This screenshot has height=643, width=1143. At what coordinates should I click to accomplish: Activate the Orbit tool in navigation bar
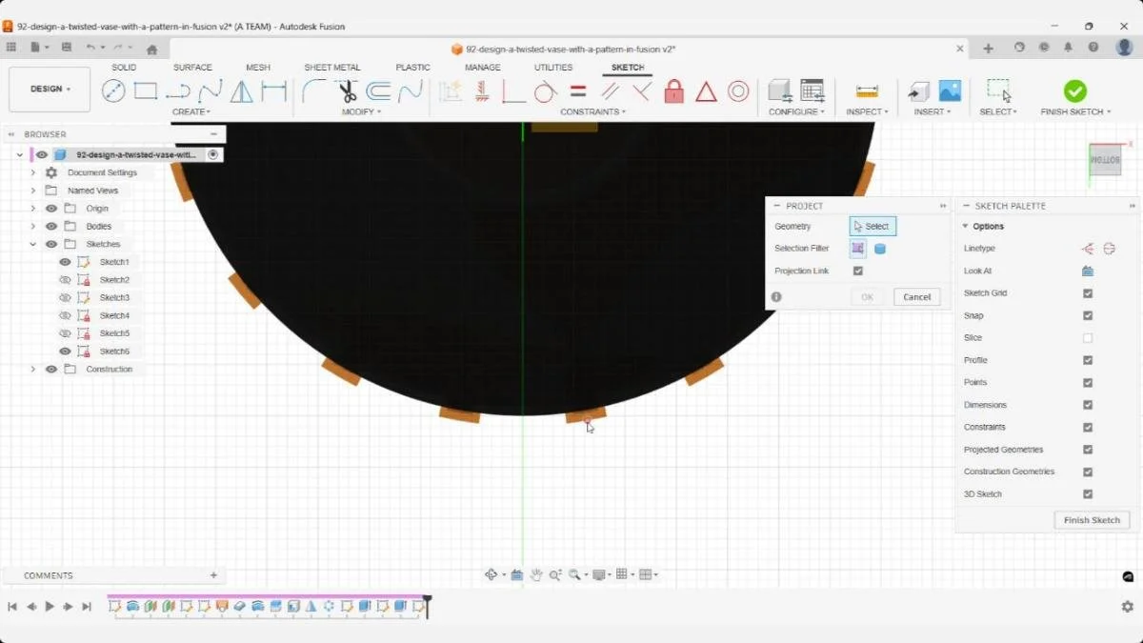(492, 574)
